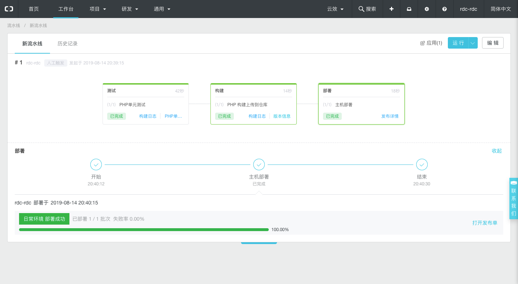Image resolution: width=518 pixels, height=284 pixels.
Task: Click the deployment progress bar at 100%
Action: tap(144, 230)
